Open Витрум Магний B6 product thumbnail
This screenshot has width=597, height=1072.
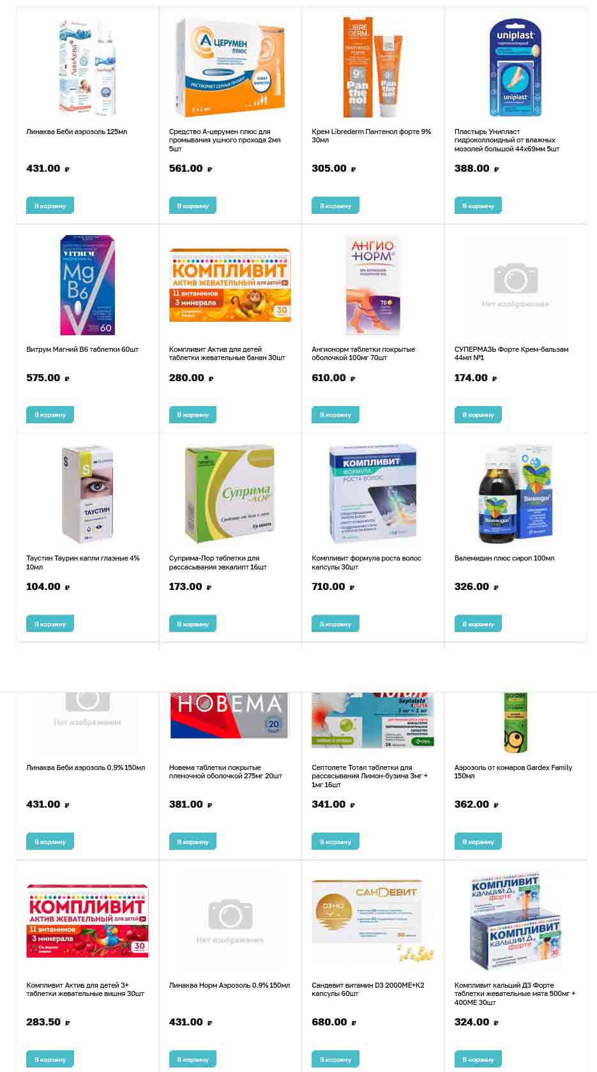87,285
